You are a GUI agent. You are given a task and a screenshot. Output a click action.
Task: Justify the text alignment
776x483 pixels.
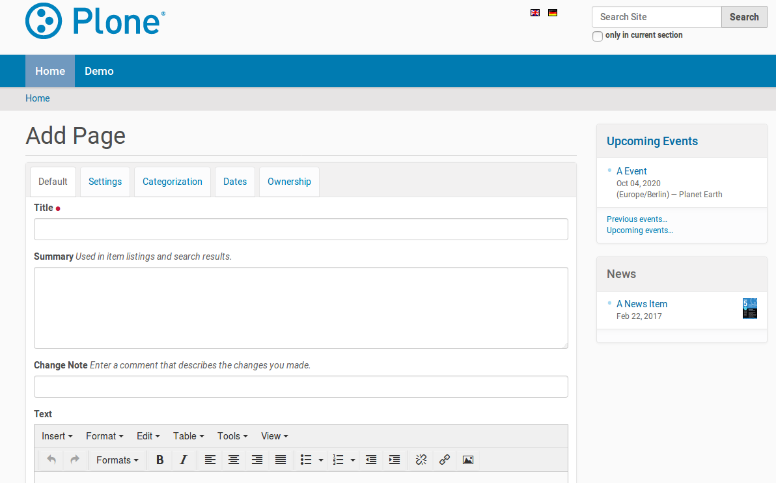point(281,460)
